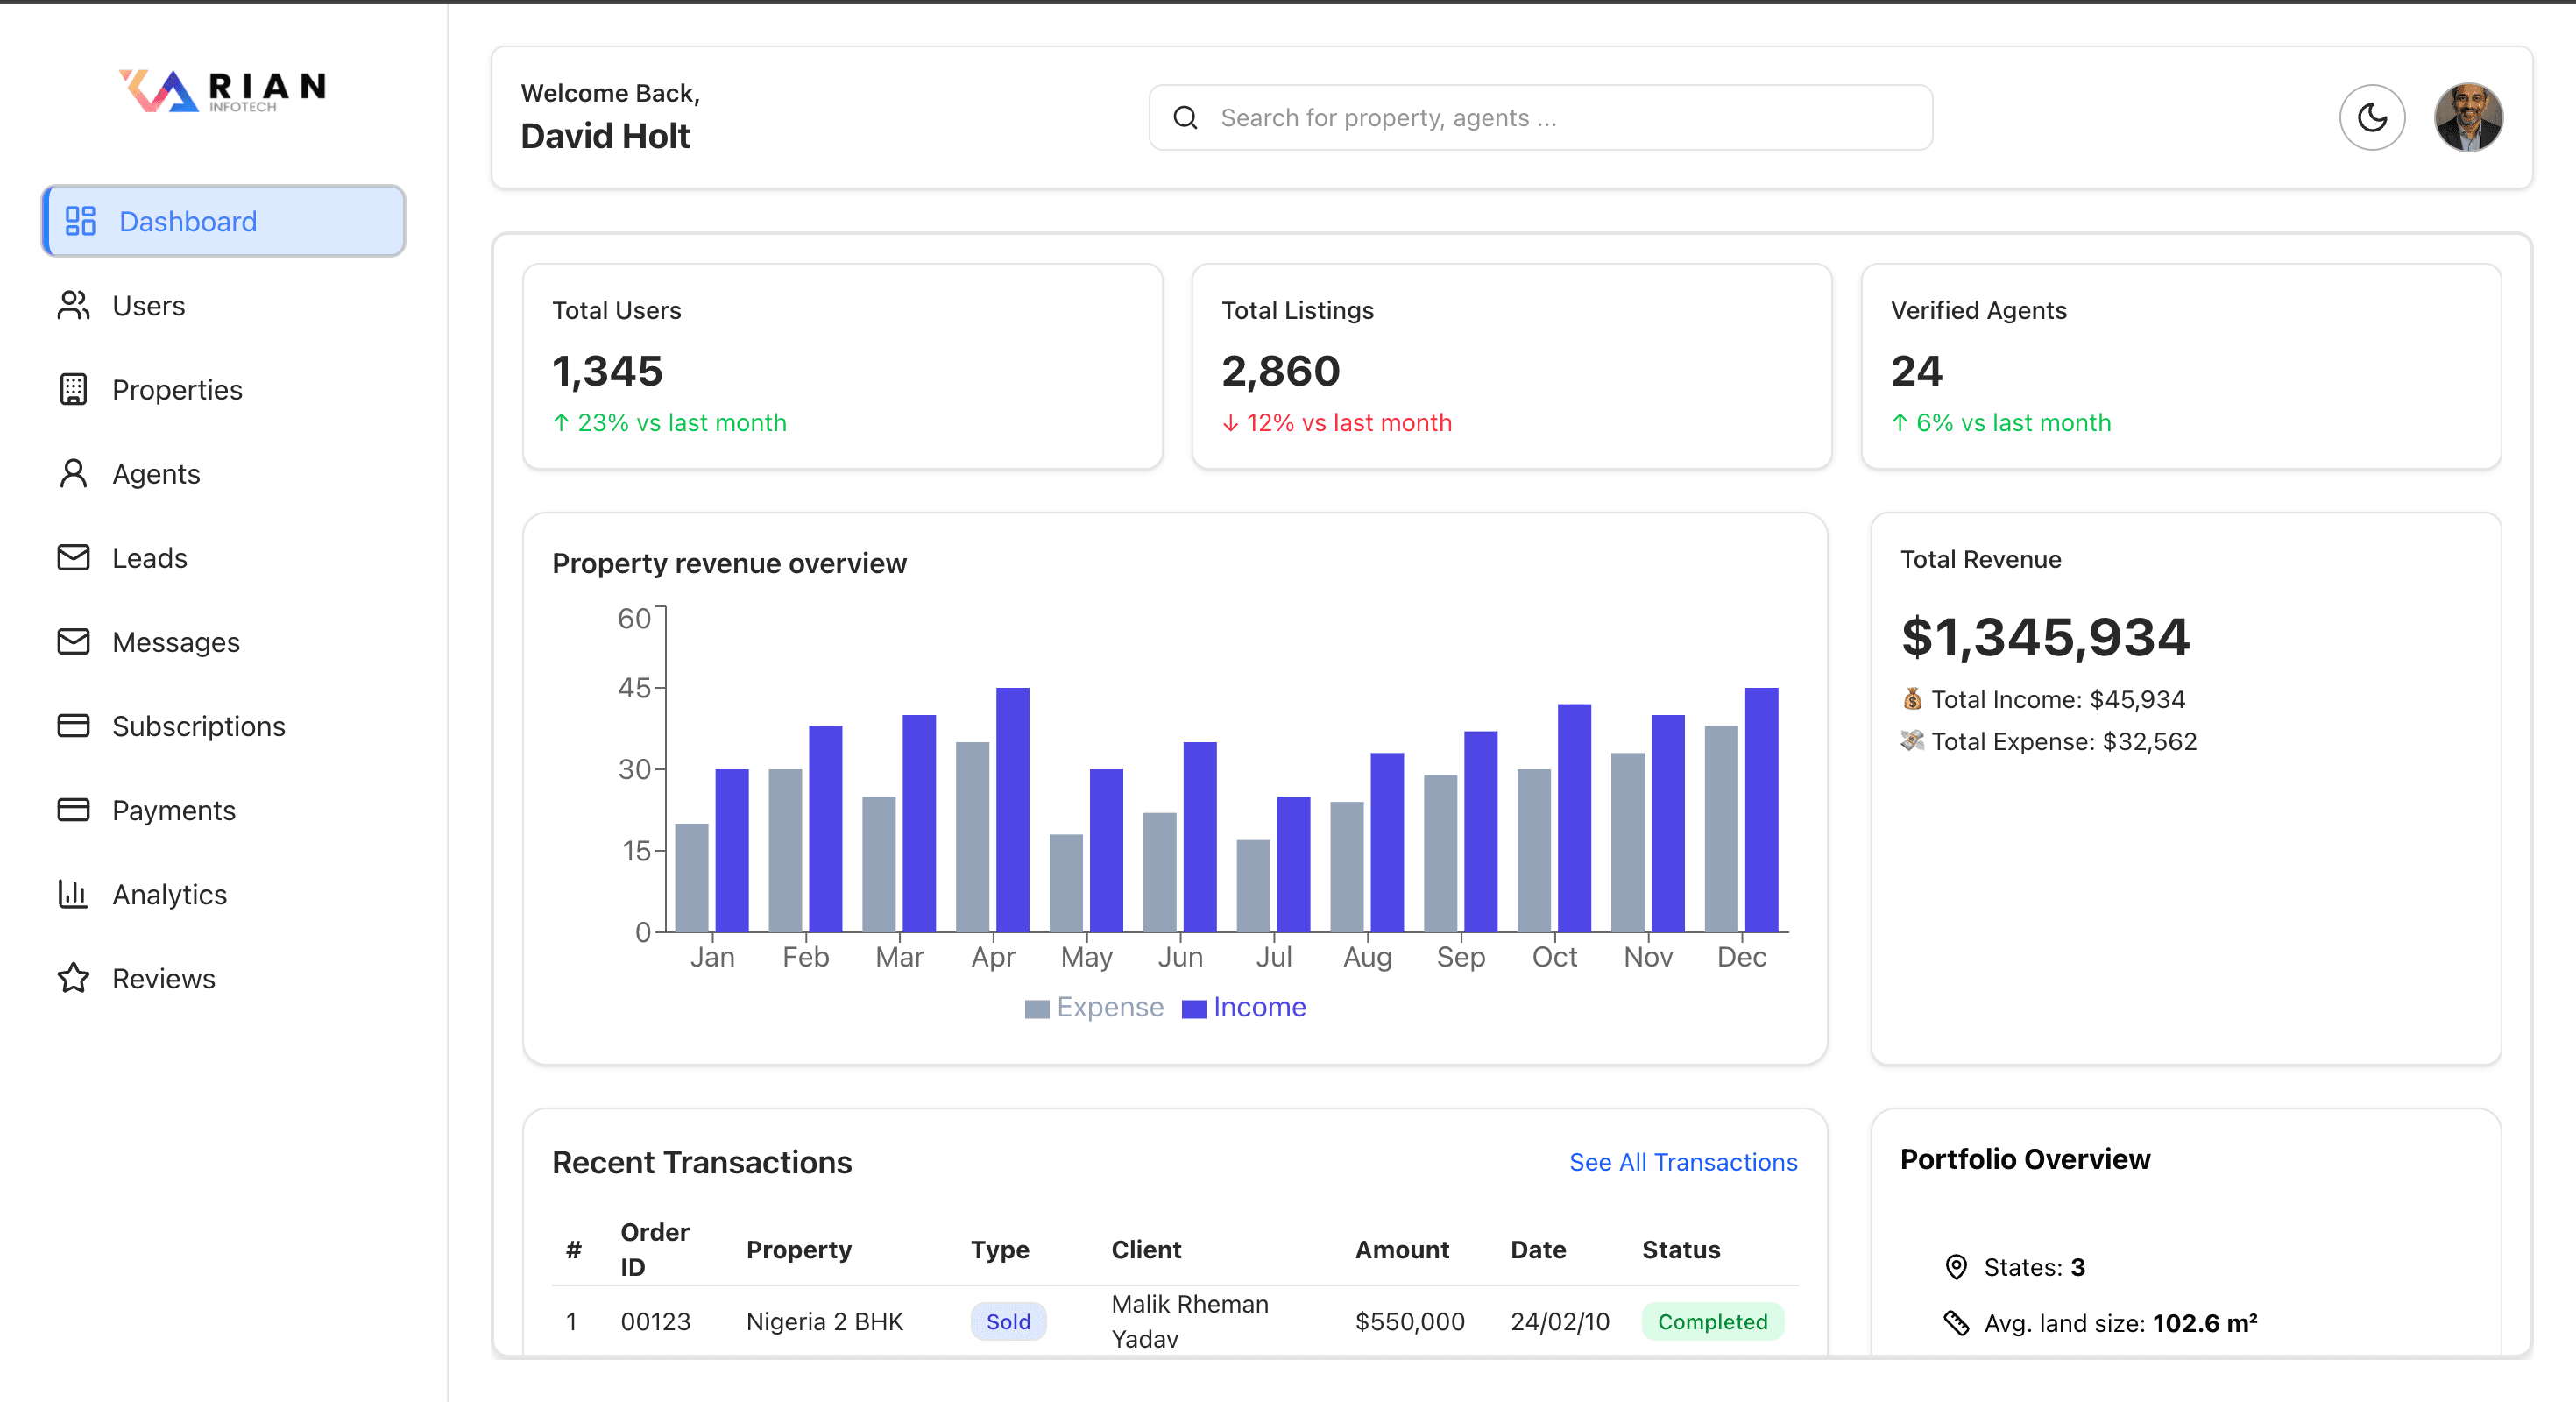This screenshot has width=2576, height=1402.
Task: Toggle Expense series in chart legend
Action: [1094, 1007]
